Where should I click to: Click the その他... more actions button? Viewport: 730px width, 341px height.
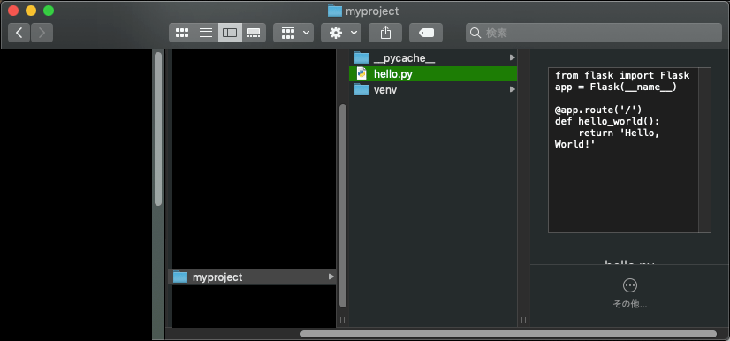click(x=630, y=293)
